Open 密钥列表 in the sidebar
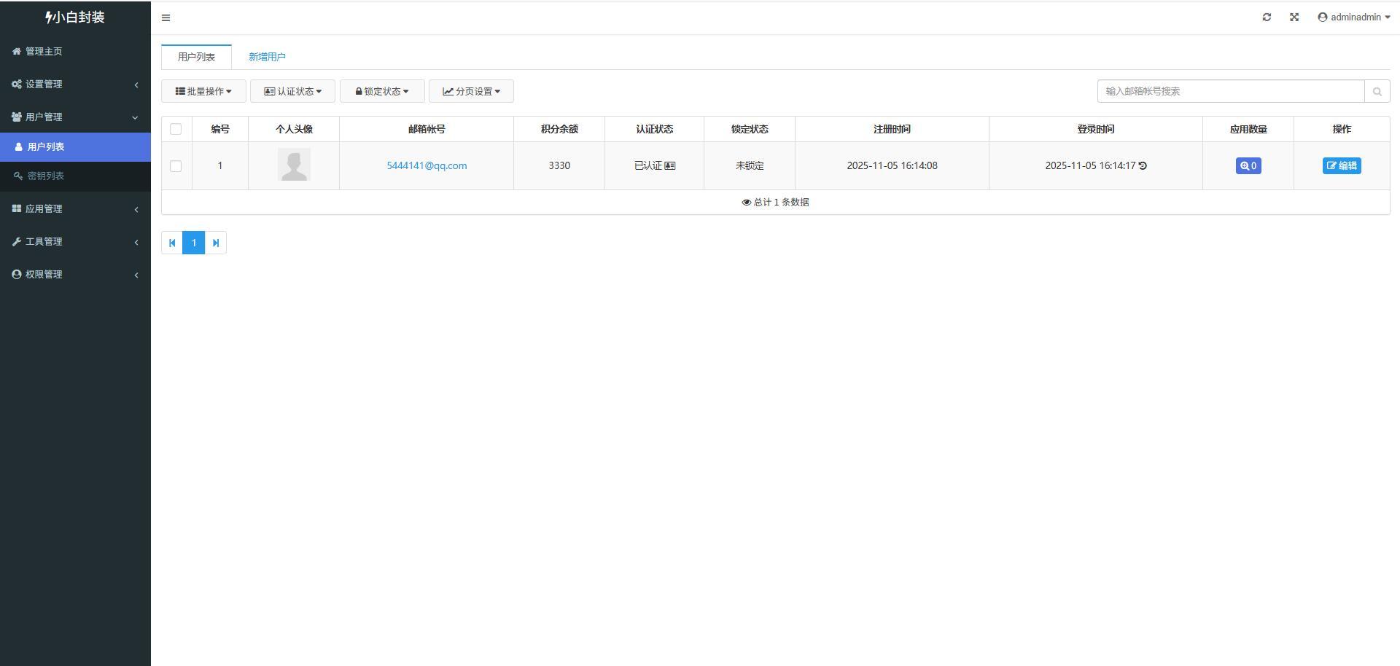1400x666 pixels. [45, 176]
